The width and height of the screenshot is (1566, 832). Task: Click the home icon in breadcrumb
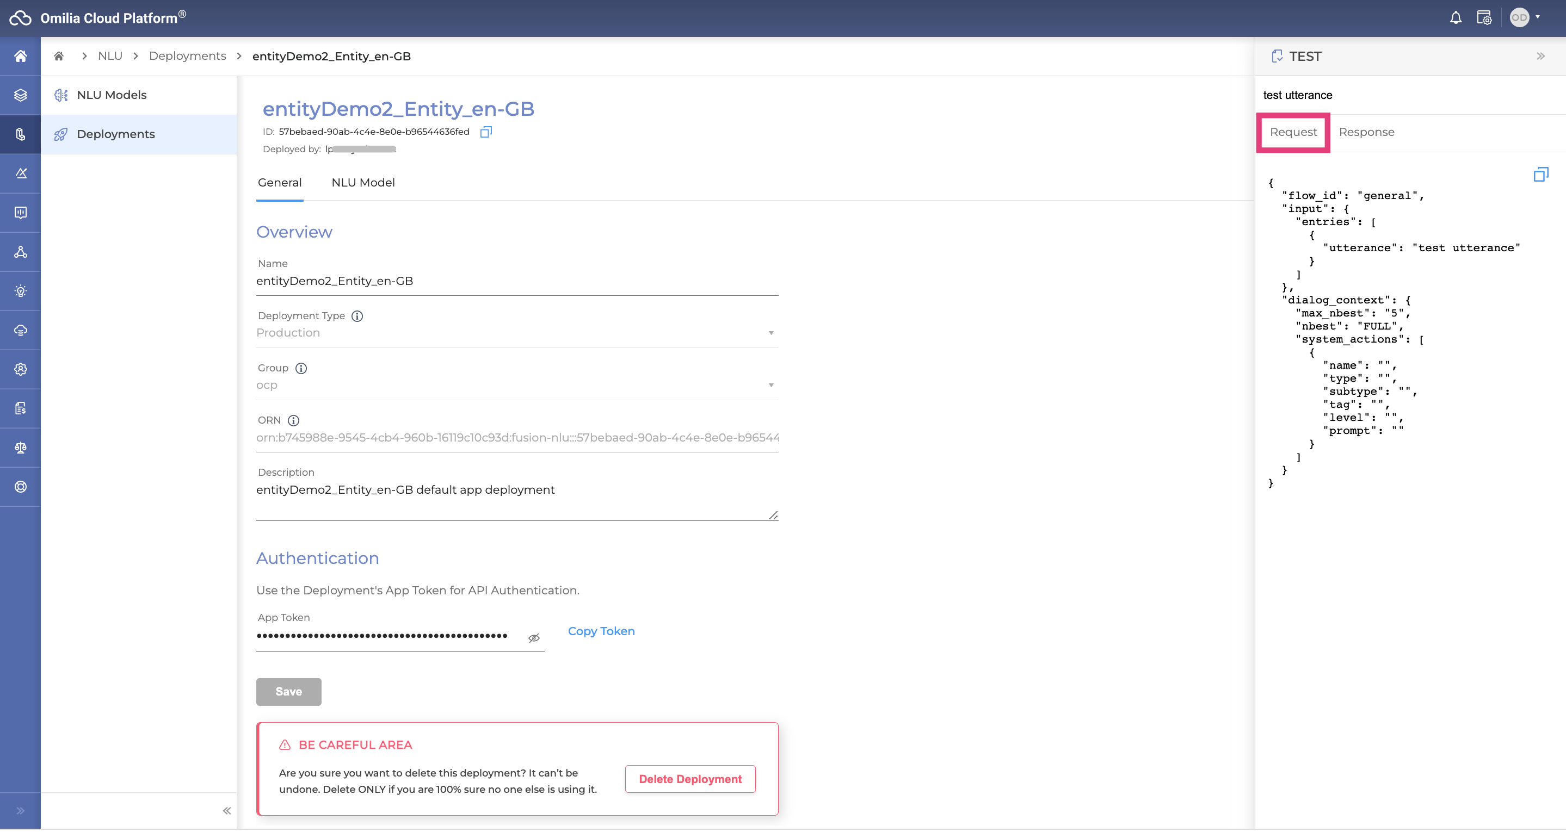pyautogui.click(x=59, y=56)
